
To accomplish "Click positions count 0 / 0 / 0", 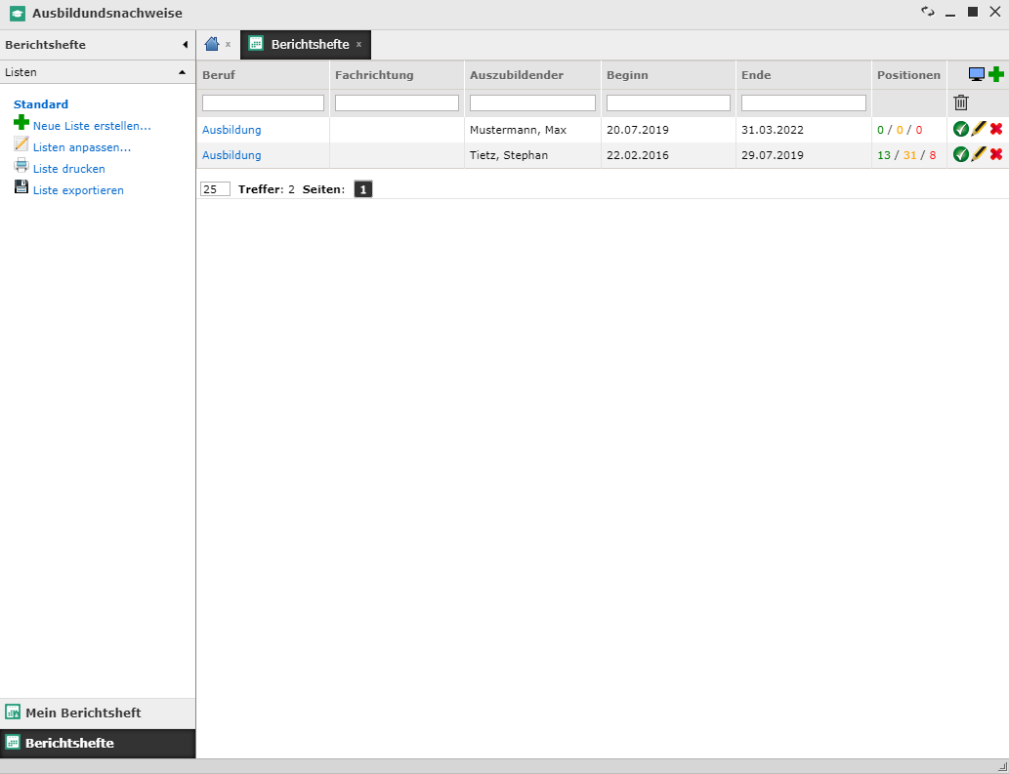I will pos(900,130).
